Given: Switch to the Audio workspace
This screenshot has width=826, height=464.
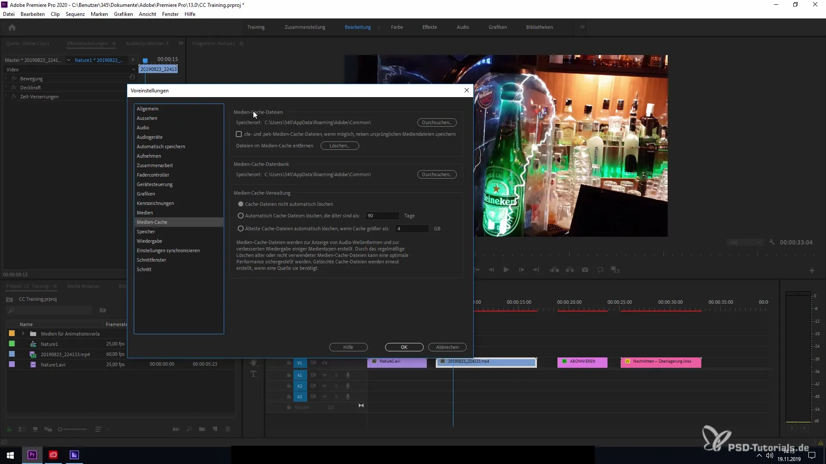Looking at the screenshot, I should (462, 27).
